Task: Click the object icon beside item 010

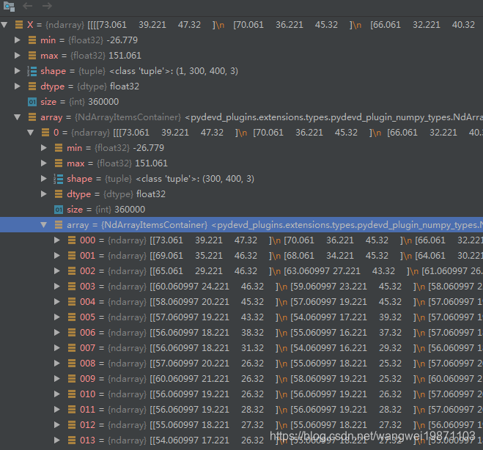Action: click(72, 394)
